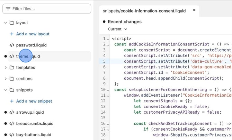
Task: Collapse the snippets folder chevron
Action: pos(6,90)
